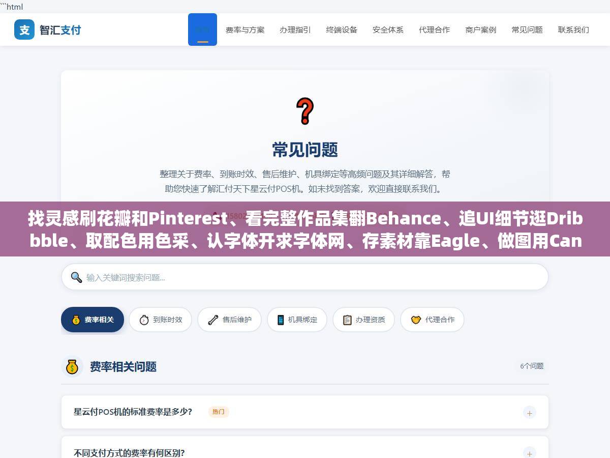This screenshot has width=610, height=458.
Task: Click the clipboard icon in 办理资质 pill
Action: (347, 320)
